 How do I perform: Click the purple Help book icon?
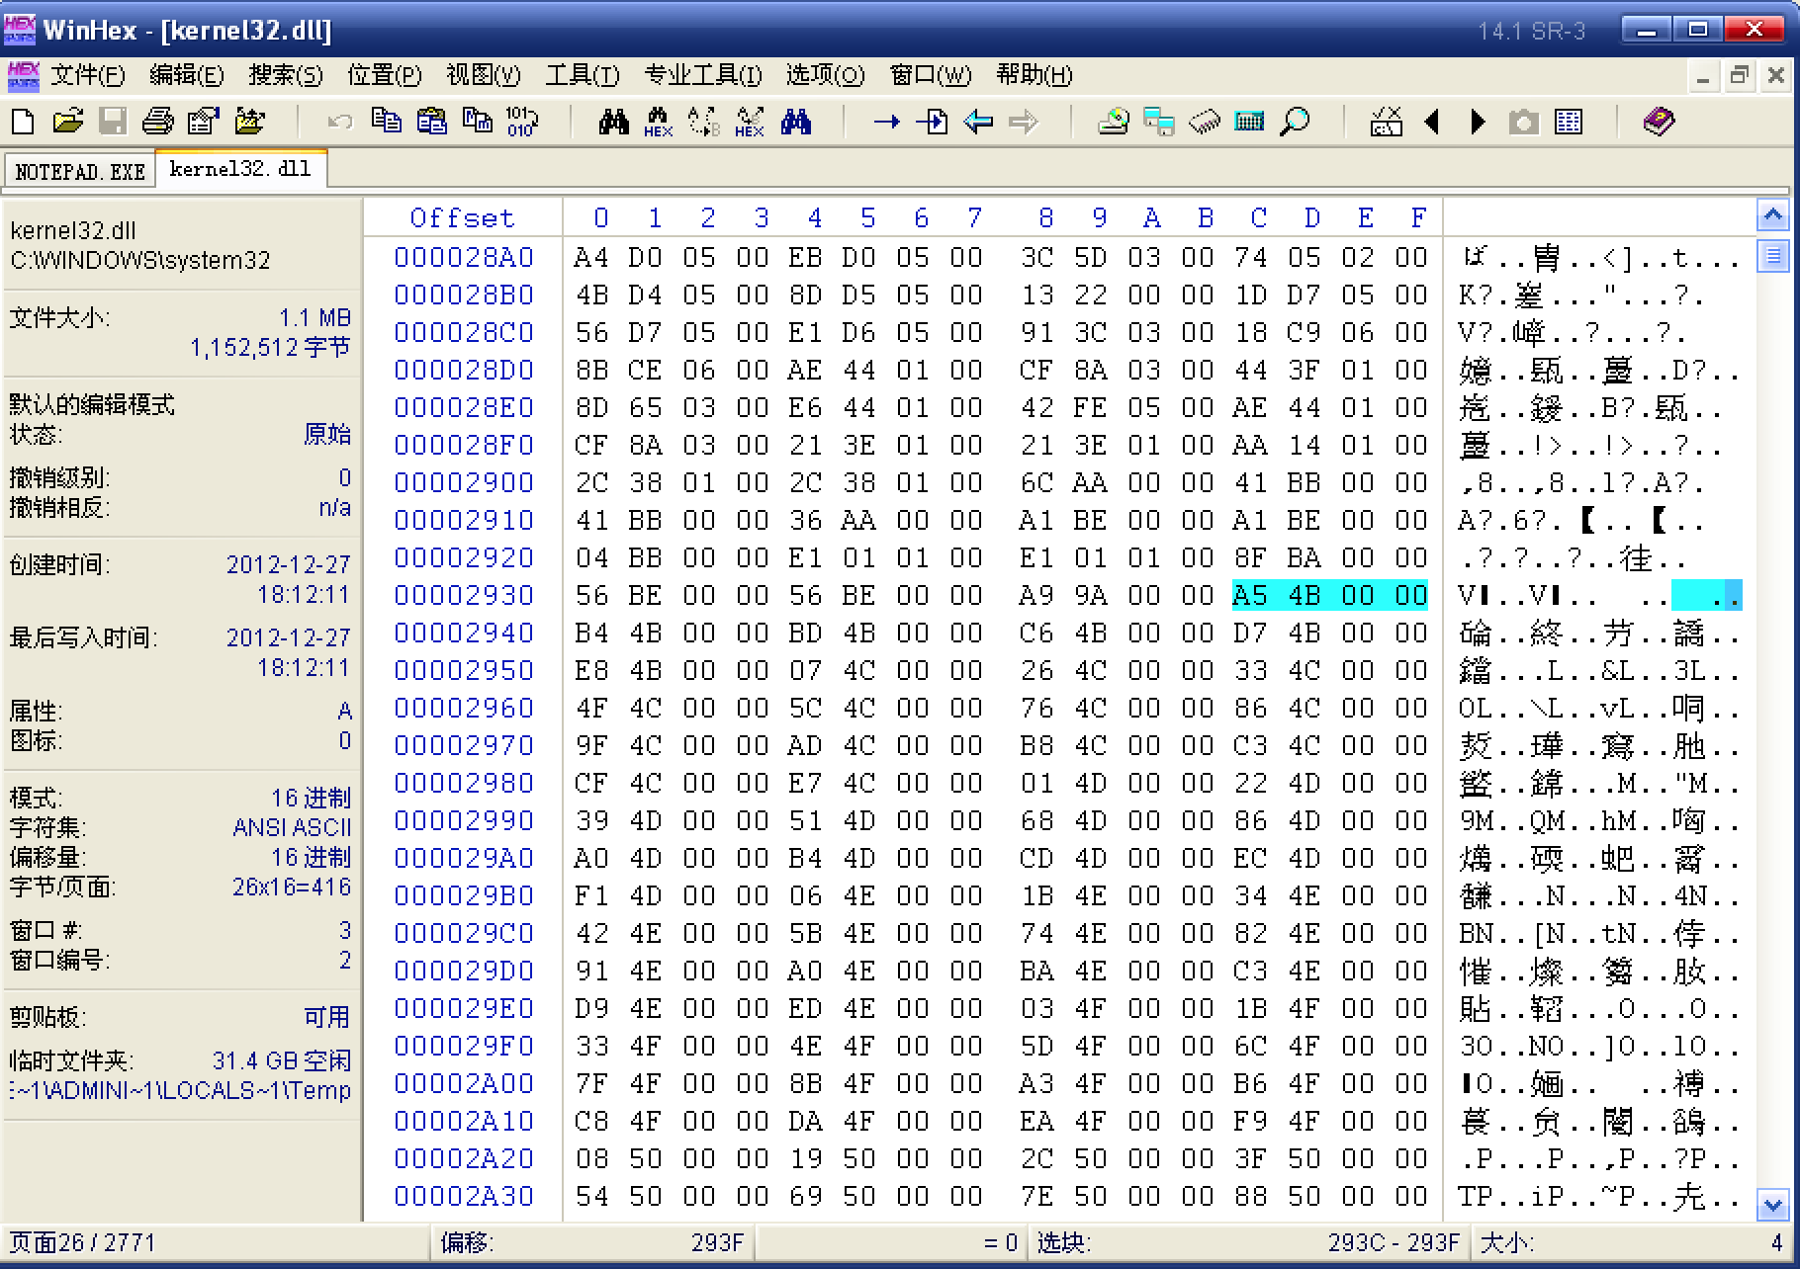click(1659, 122)
